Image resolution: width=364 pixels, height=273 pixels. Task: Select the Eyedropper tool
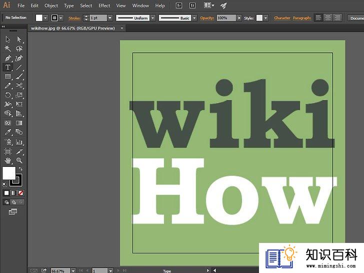click(7, 132)
